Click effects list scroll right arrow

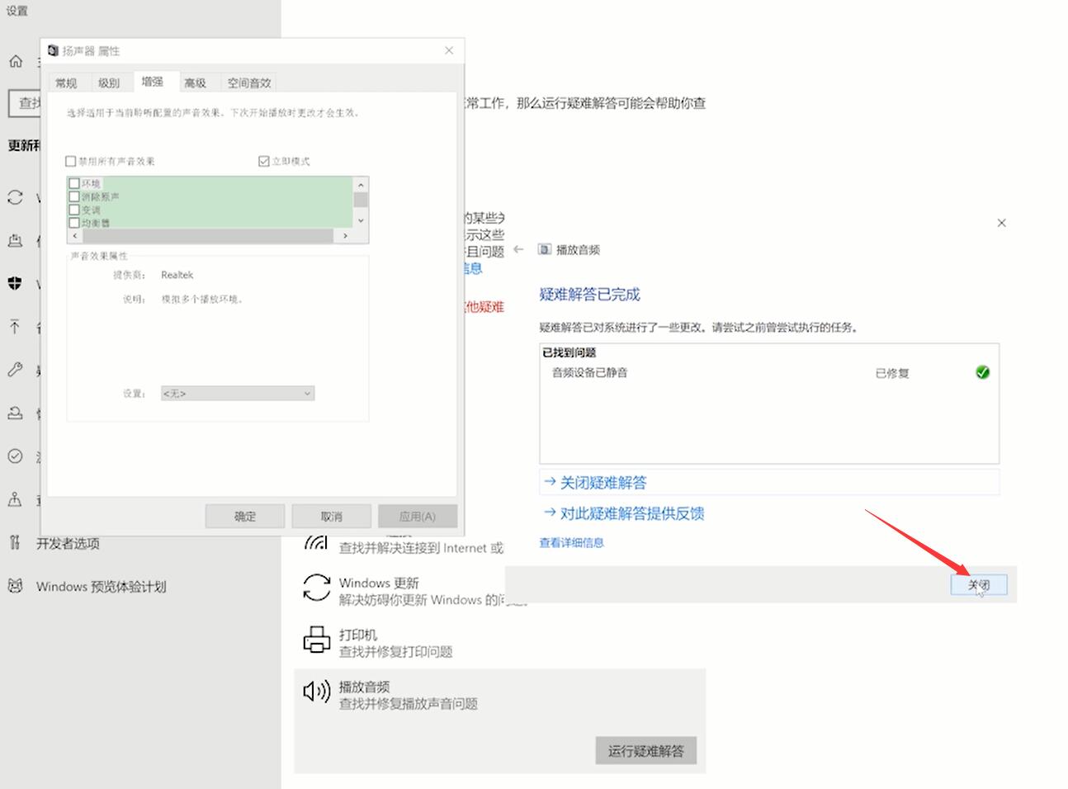[x=345, y=236]
